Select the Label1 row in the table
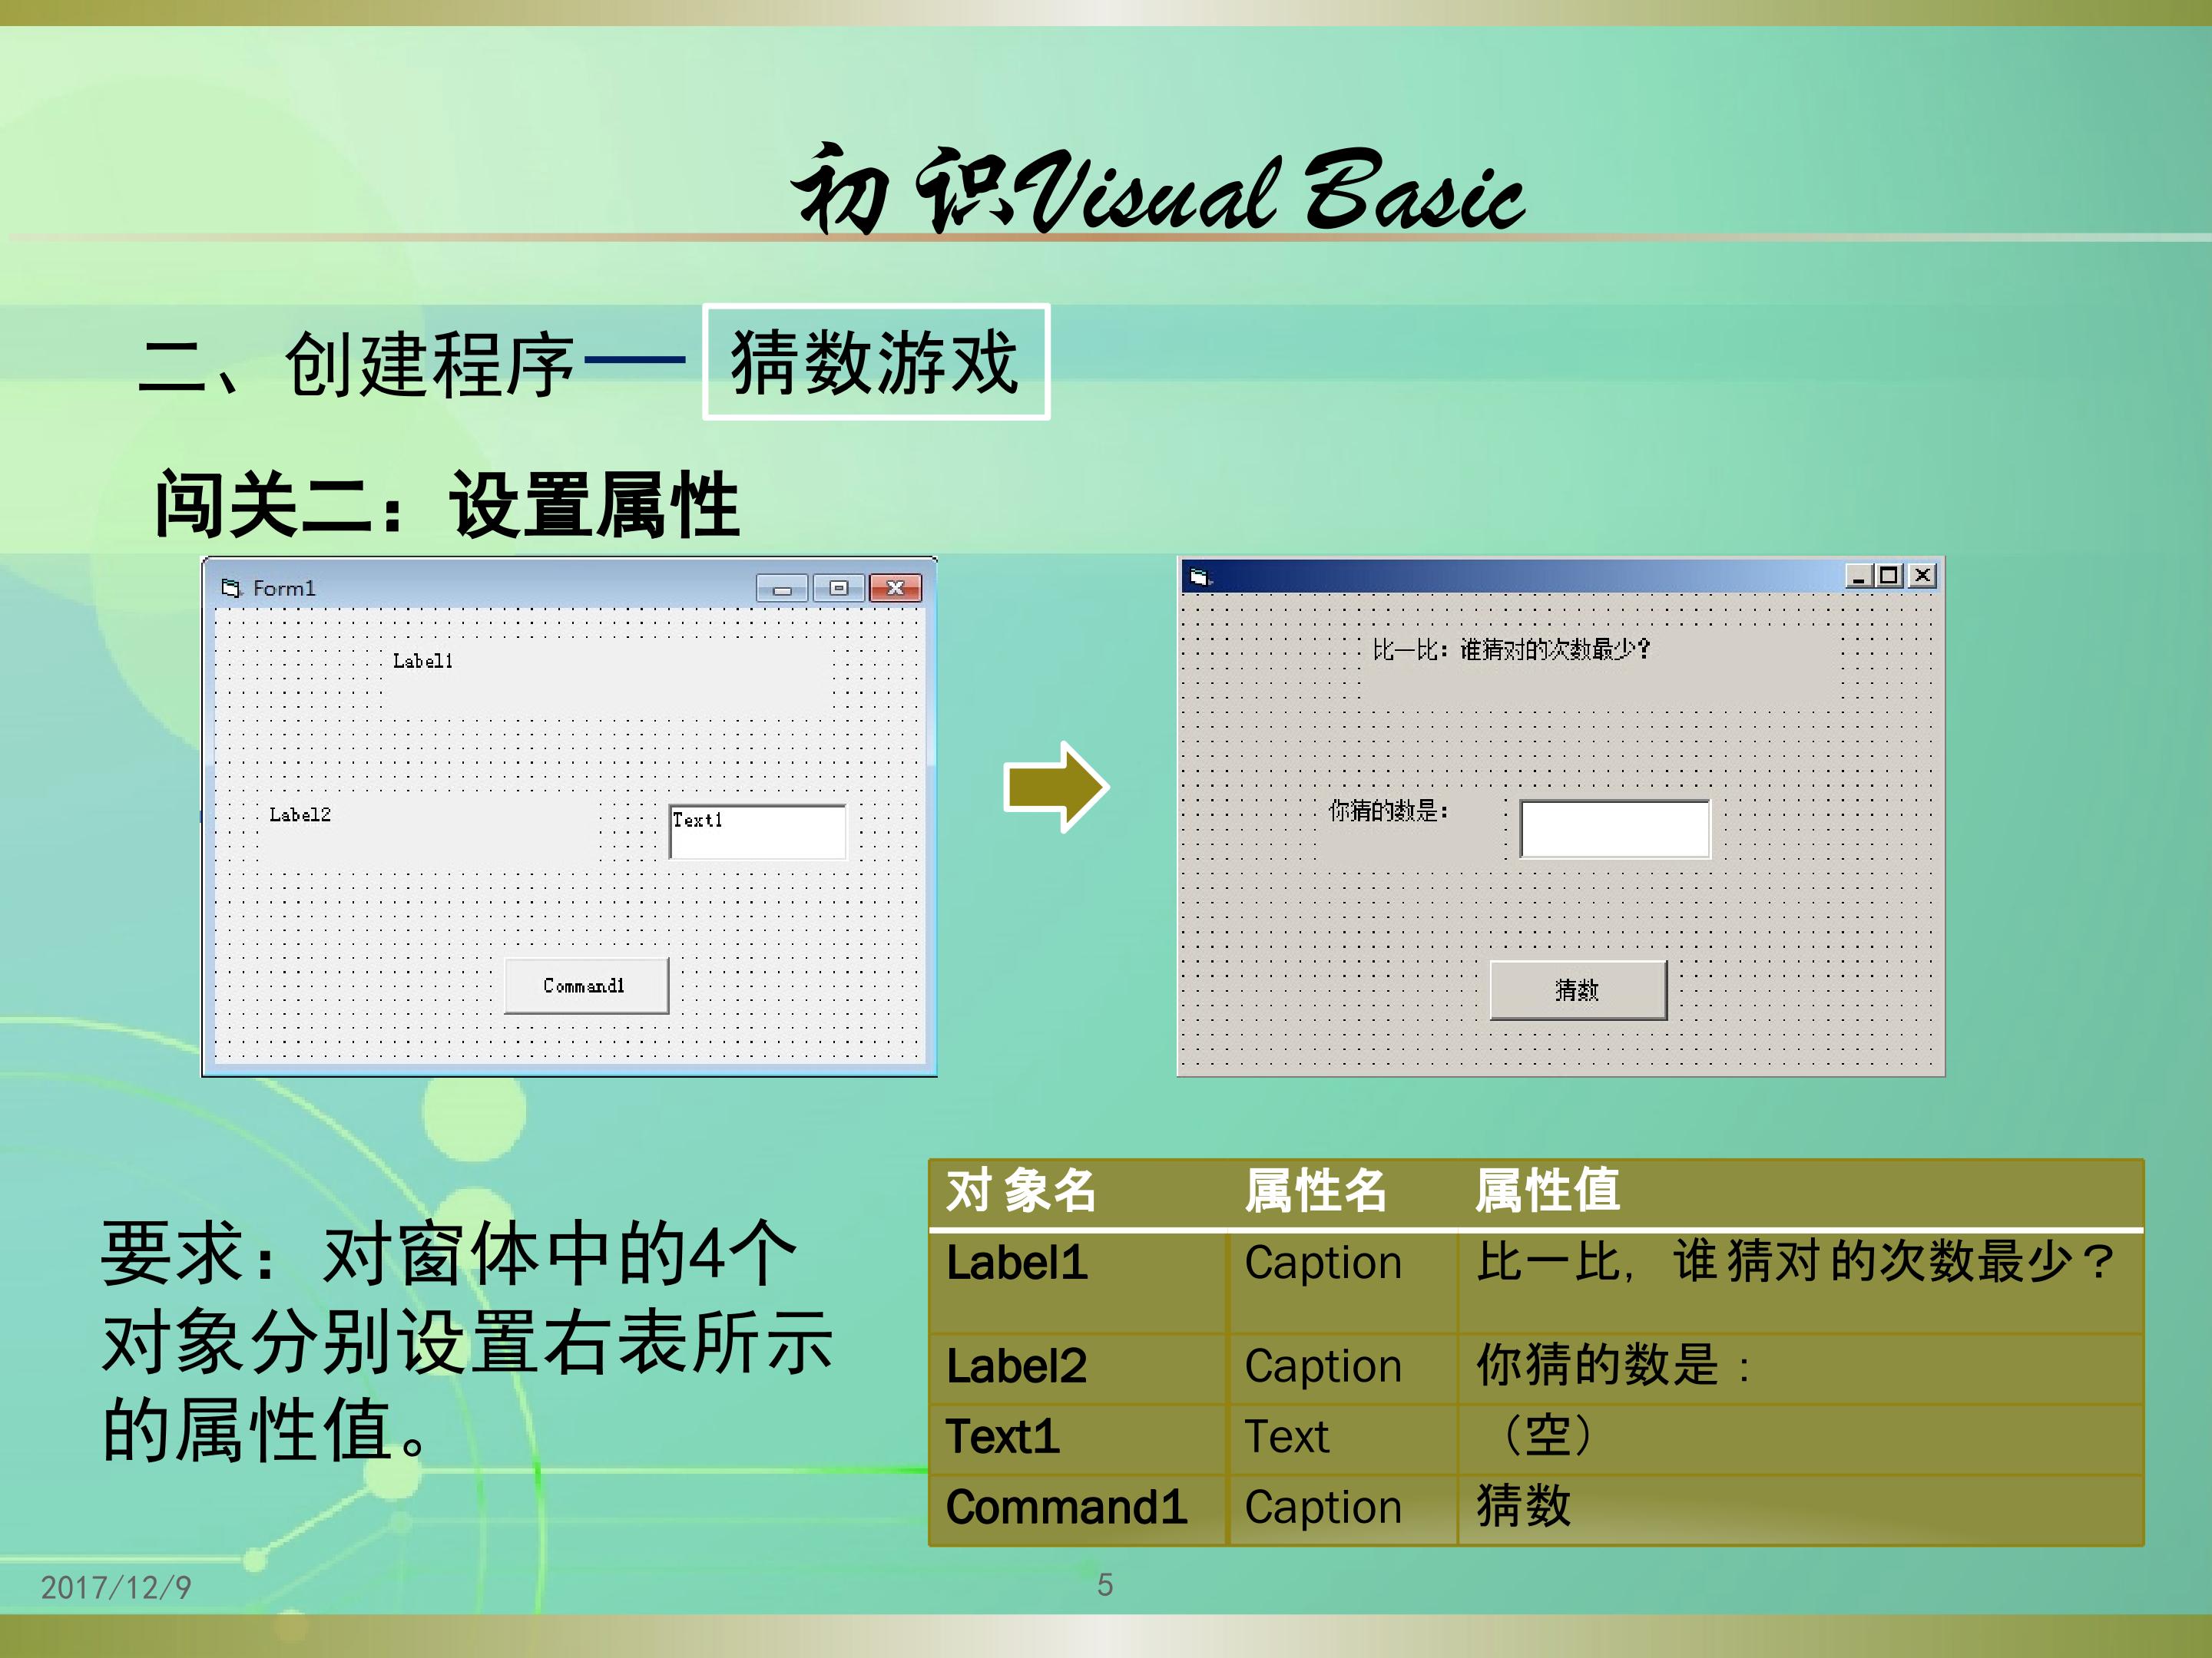2212x1658 pixels. click(1017, 1263)
